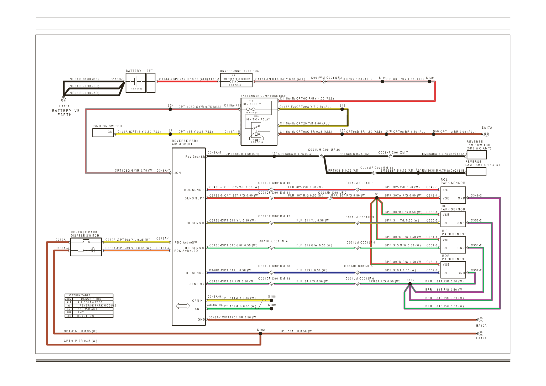Select the Ignition Switch IGN box
The image size is (546, 386).
point(103,133)
